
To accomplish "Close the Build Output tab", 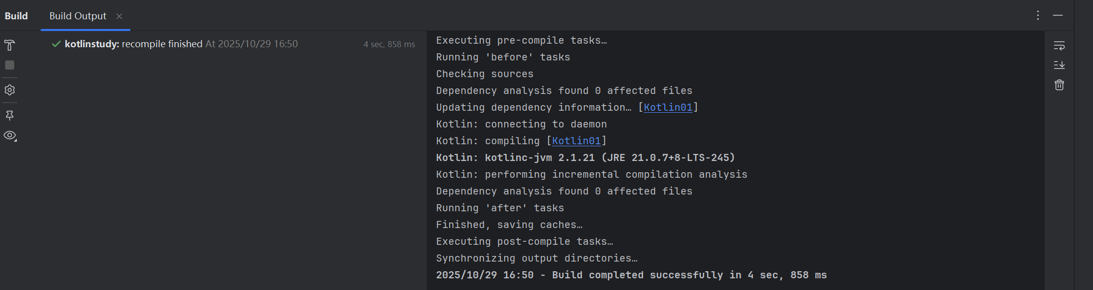I will tap(119, 16).
